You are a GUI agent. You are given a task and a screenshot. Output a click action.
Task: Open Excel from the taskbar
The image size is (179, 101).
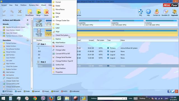point(59,98)
